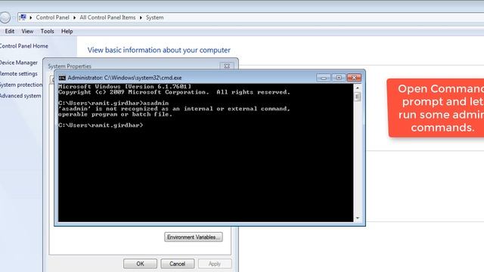Click the Environment Variables button
Viewport: 484px width, 272px height.
click(x=194, y=236)
